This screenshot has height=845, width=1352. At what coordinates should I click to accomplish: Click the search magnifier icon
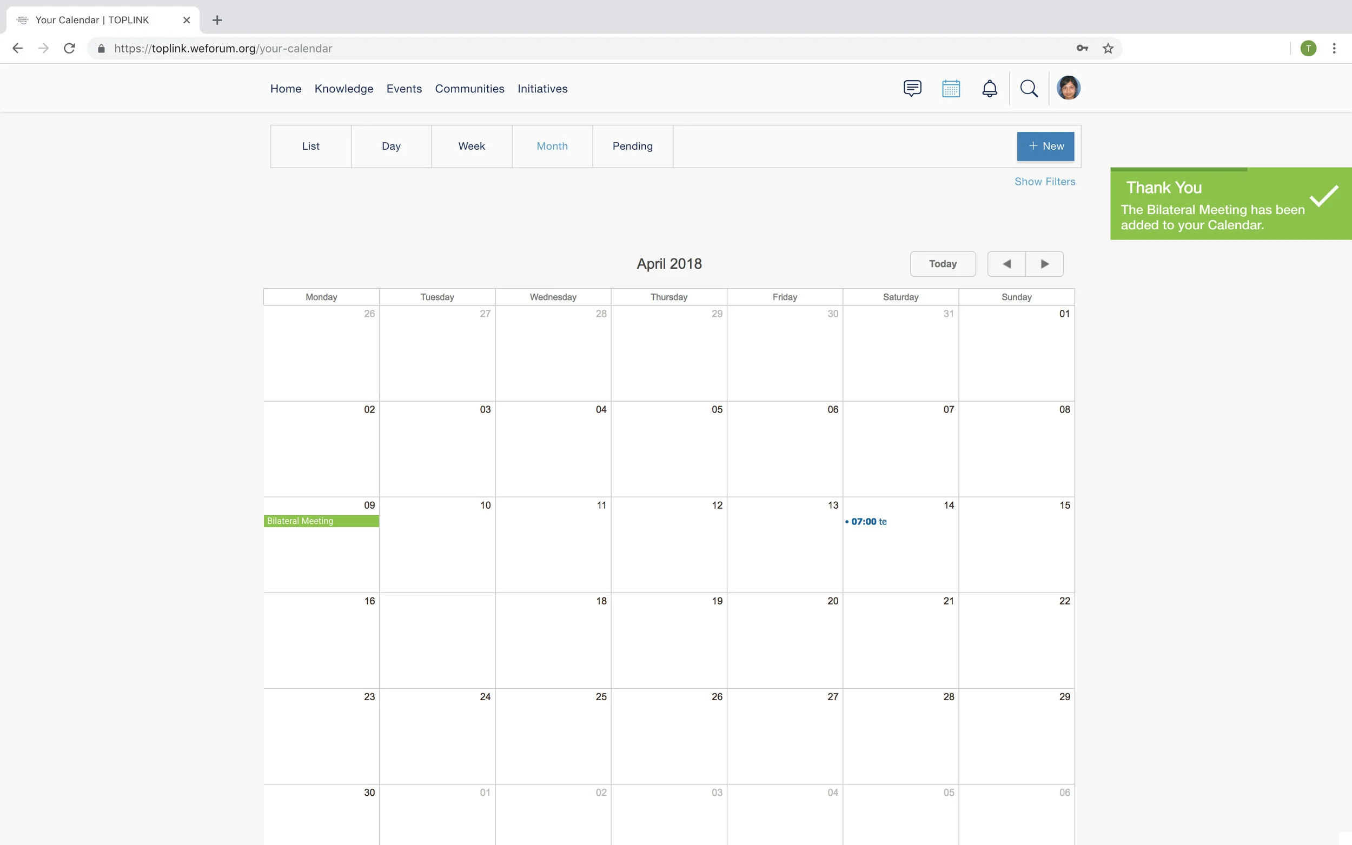[x=1029, y=88]
